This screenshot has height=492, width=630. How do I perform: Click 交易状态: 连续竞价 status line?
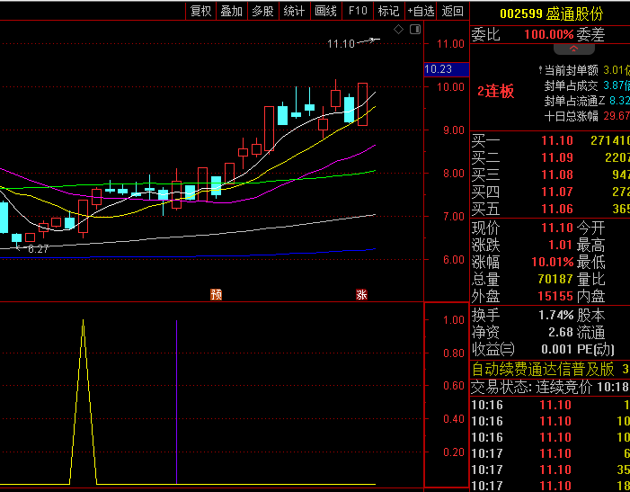(550, 387)
